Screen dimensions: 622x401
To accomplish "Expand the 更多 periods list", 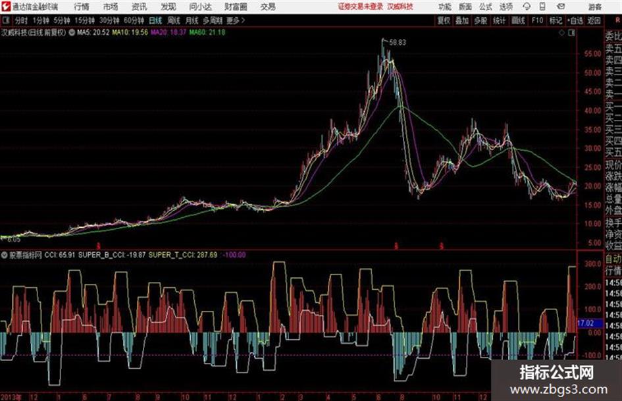I will point(236,20).
